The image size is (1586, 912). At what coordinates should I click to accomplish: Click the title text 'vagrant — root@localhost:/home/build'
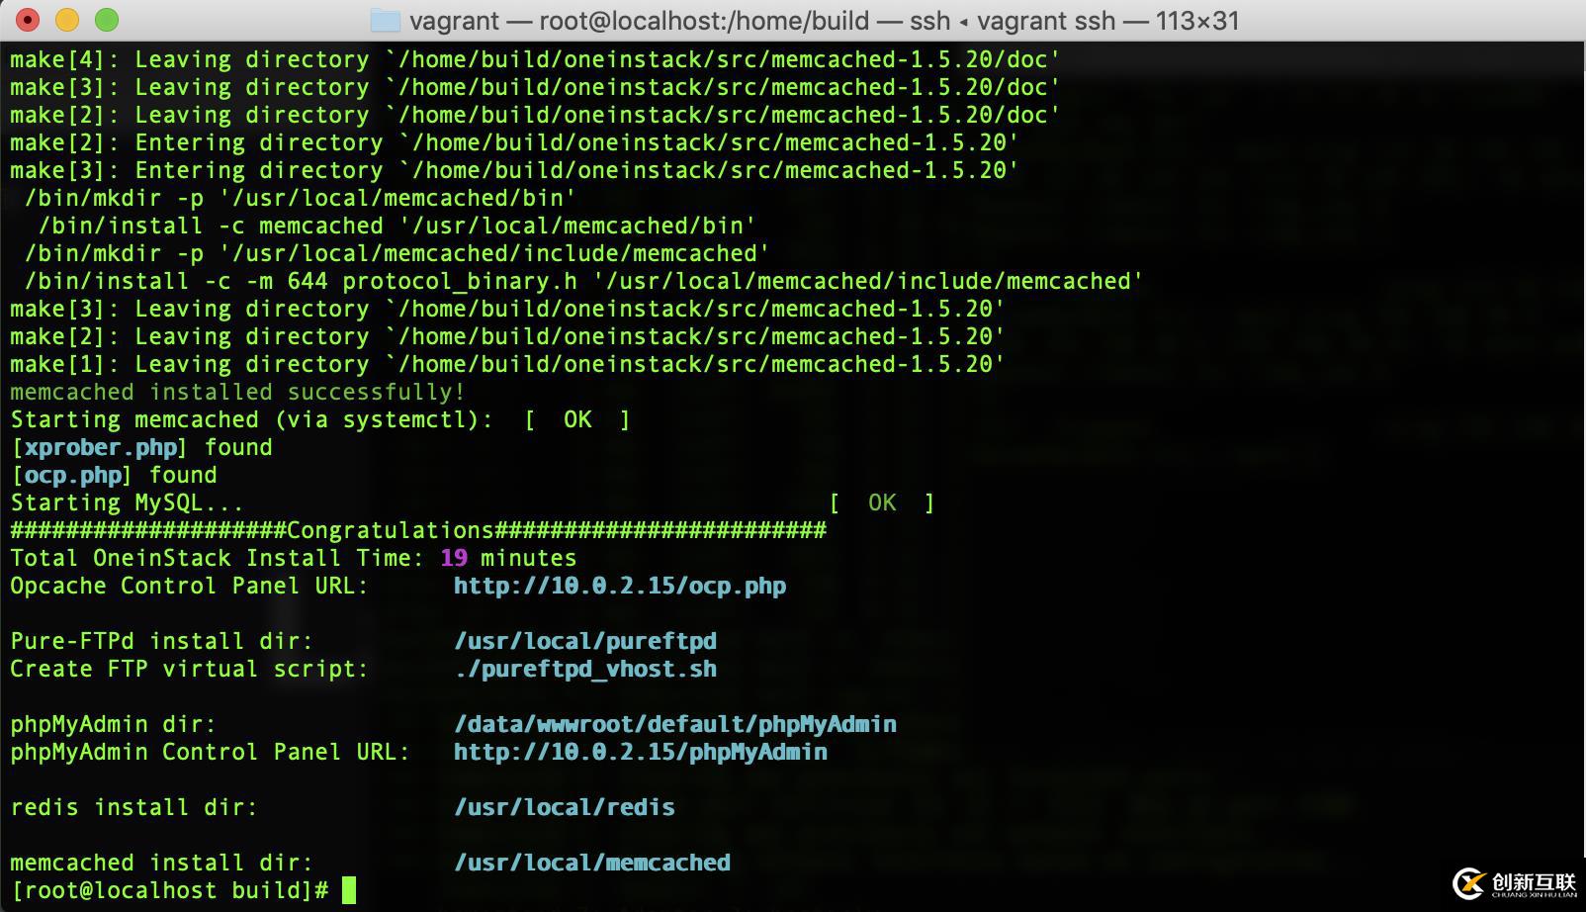pyautogui.click(x=640, y=21)
